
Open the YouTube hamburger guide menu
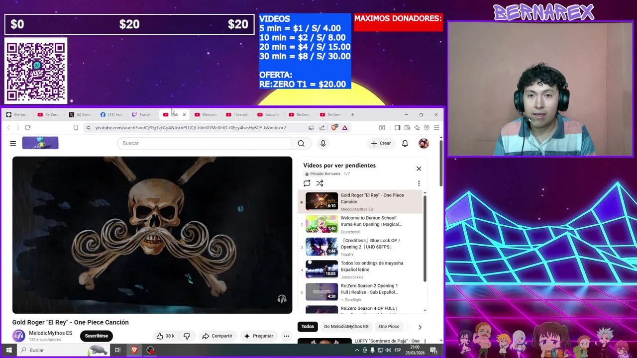[x=13, y=143]
